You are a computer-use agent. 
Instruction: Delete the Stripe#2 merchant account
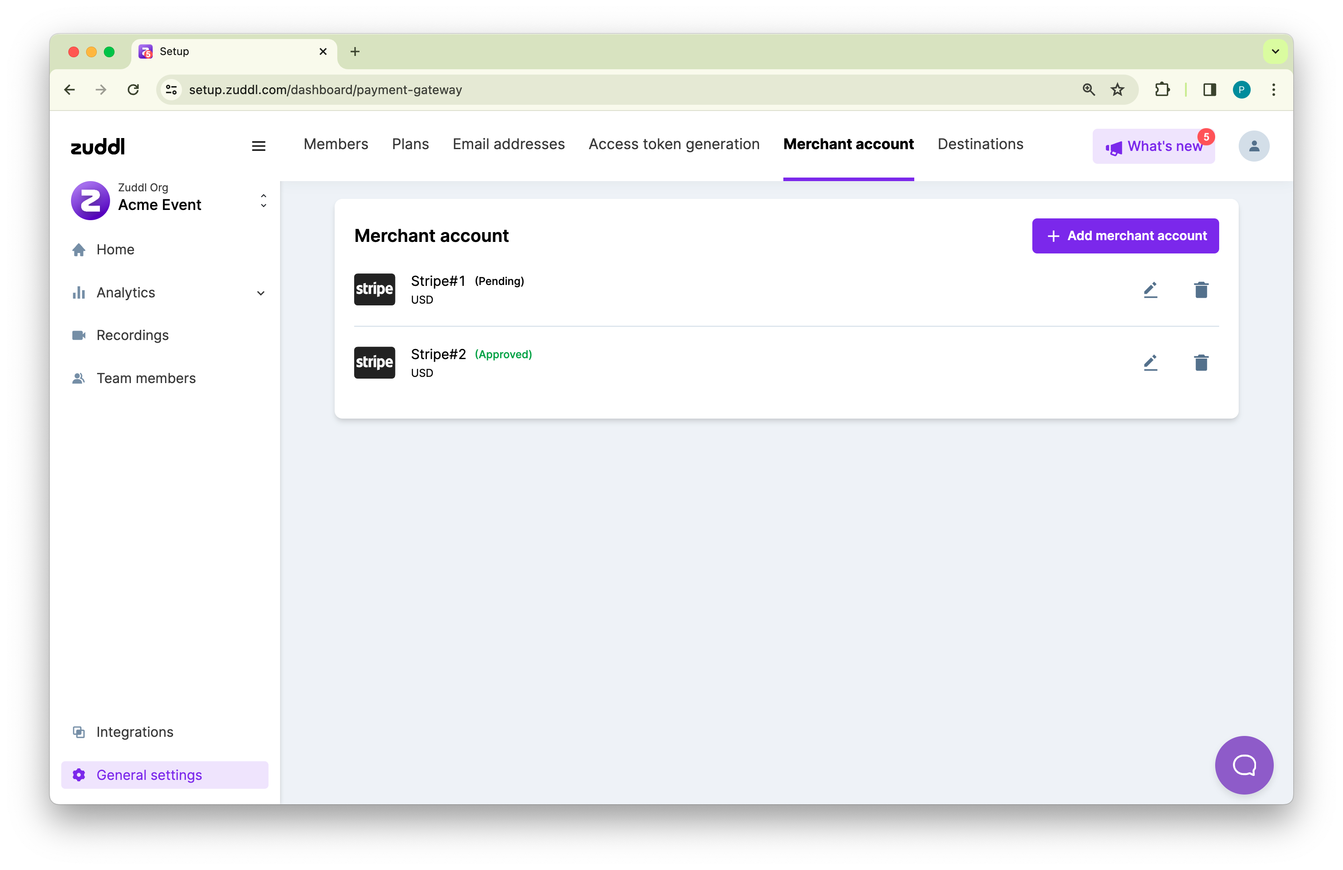(1201, 363)
